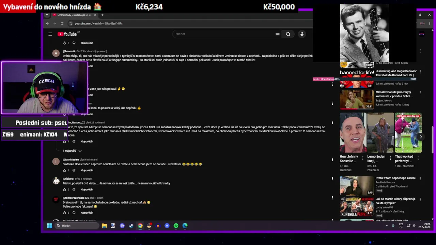Click the Chrome address bar URL
Viewport: 436px width, 245px height.
[99, 23]
